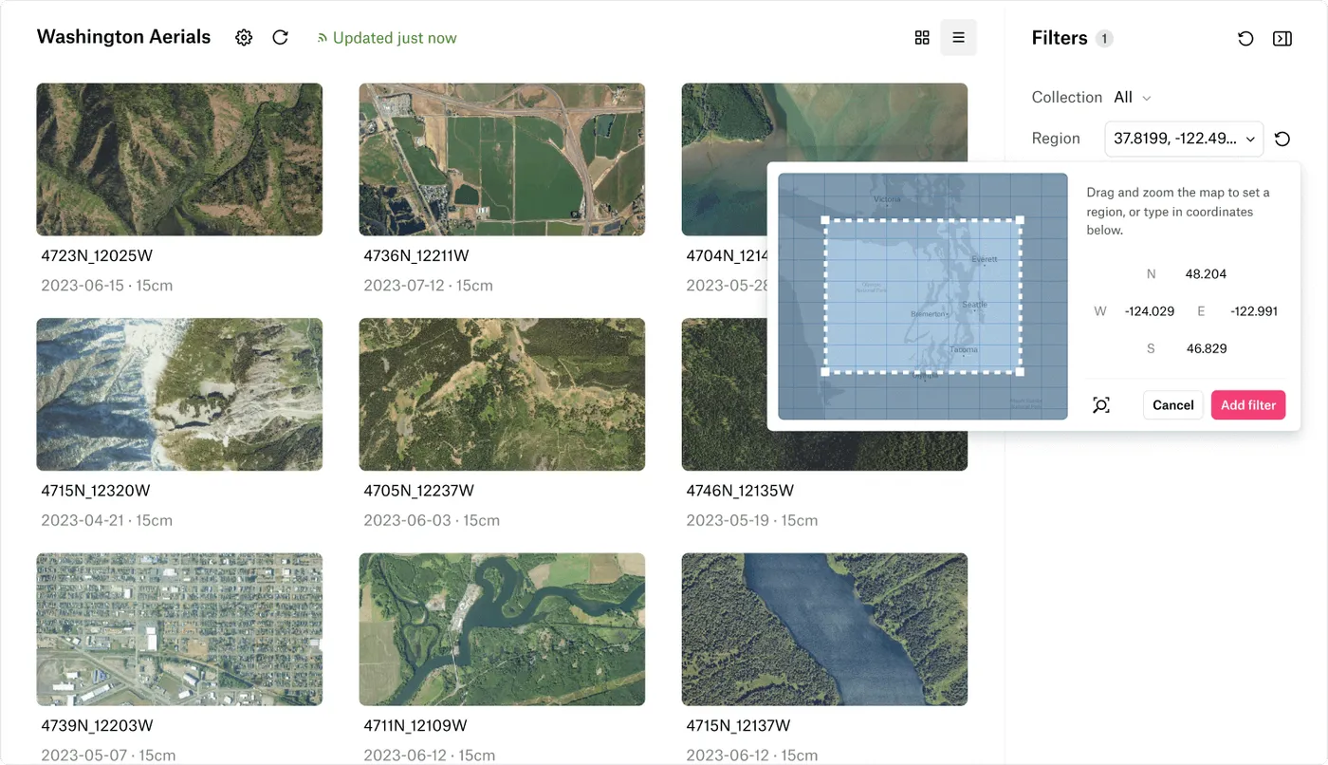Edit the South coordinate 46.829
The height and width of the screenshot is (765, 1328).
(1207, 348)
